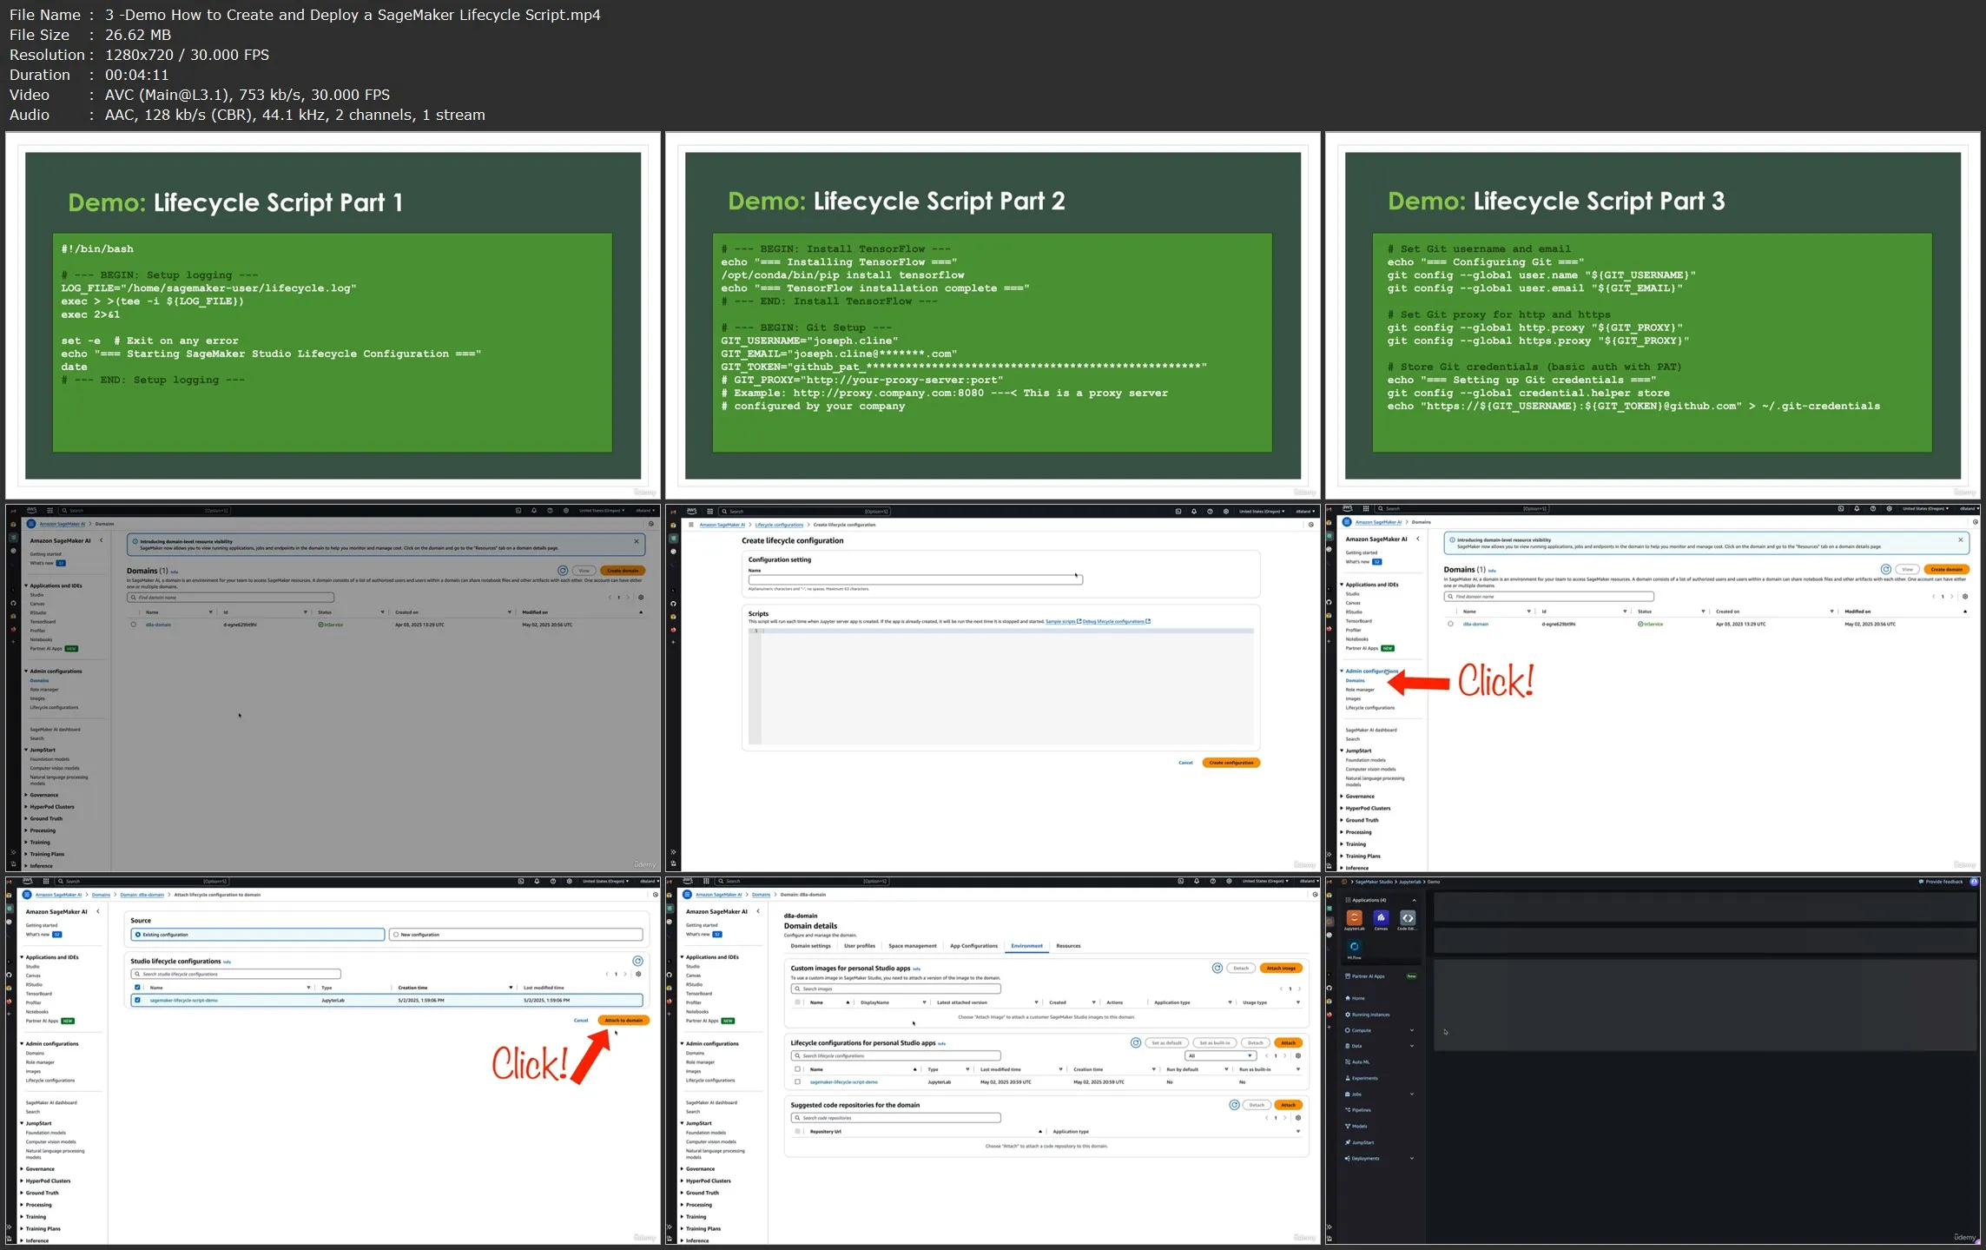This screenshot has height=1250, width=1986.
Task: Select d8a-domain radio in Click! Domains frame
Action: pyautogui.click(x=1450, y=624)
